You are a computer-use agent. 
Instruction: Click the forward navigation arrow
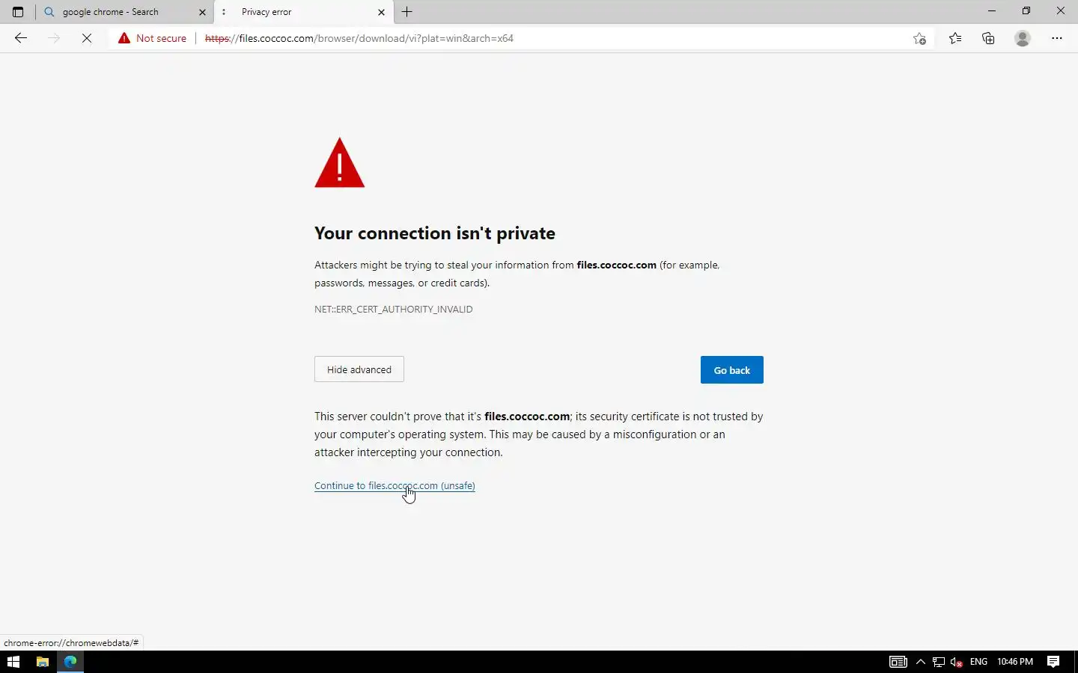click(54, 38)
